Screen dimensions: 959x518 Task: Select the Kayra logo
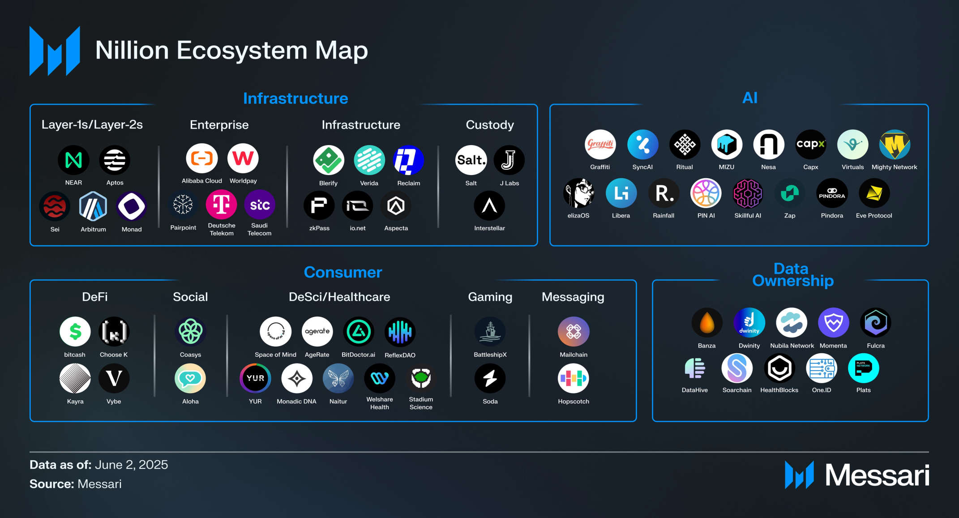point(75,378)
